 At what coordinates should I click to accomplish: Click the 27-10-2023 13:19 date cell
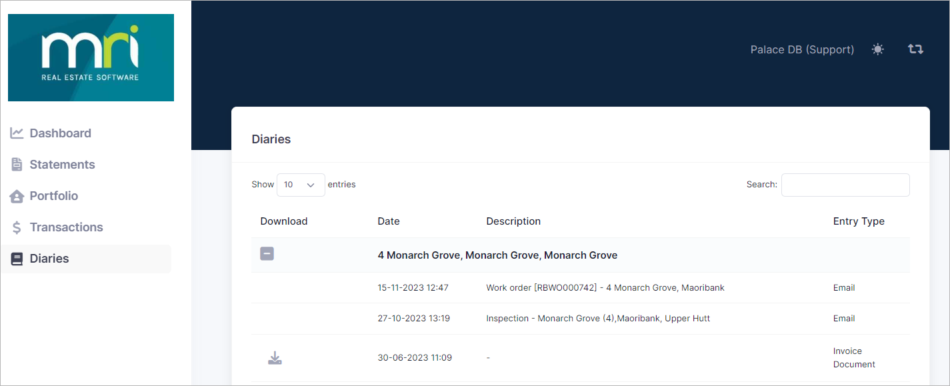[x=414, y=319]
